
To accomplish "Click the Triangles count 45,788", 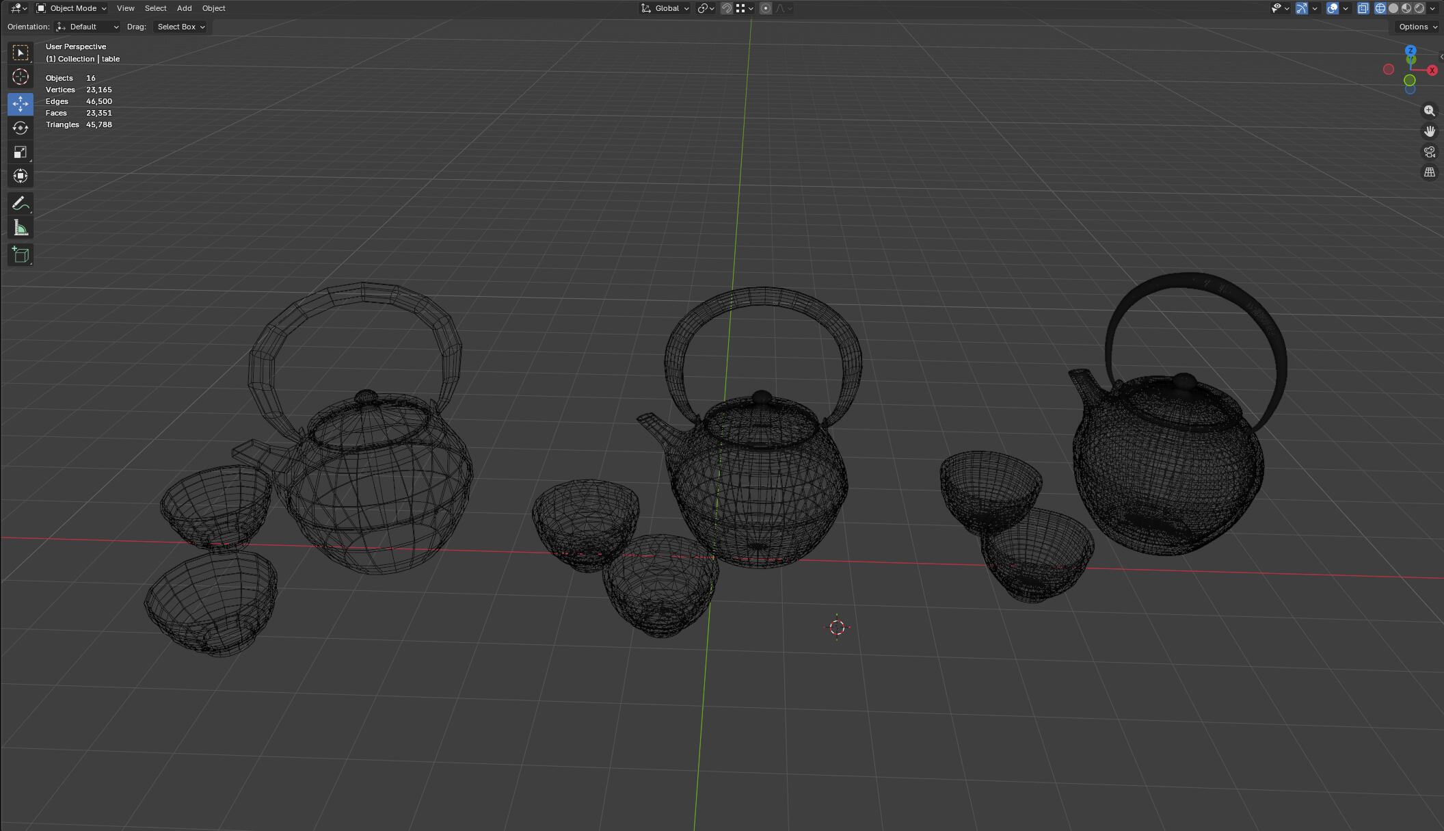I will (x=99, y=124).
